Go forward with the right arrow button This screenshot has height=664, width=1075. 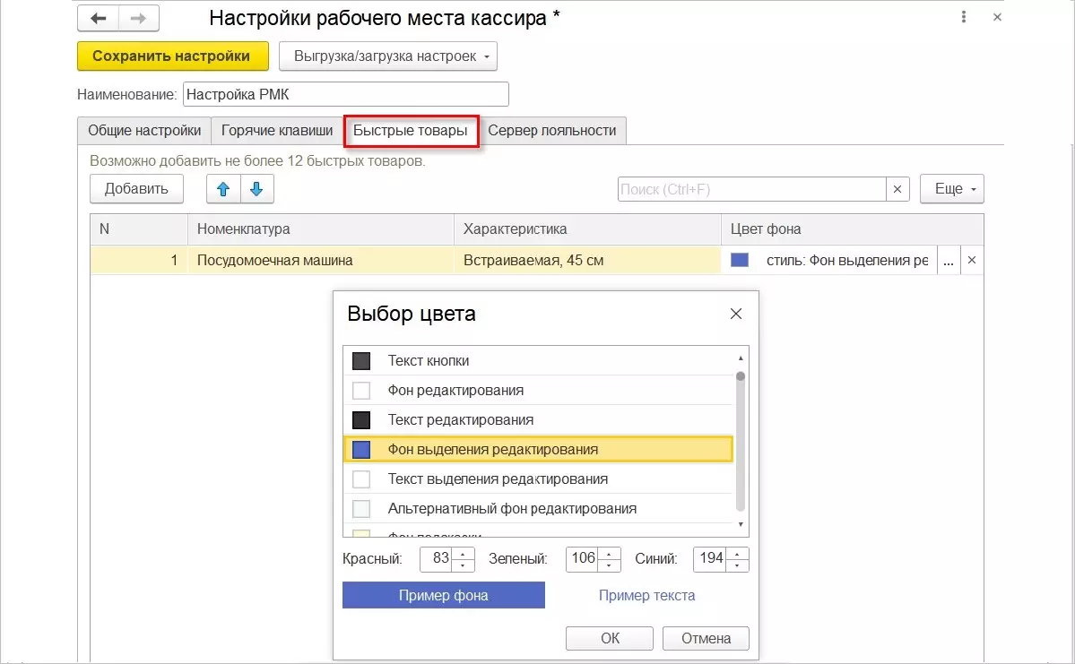coord(138,19)
